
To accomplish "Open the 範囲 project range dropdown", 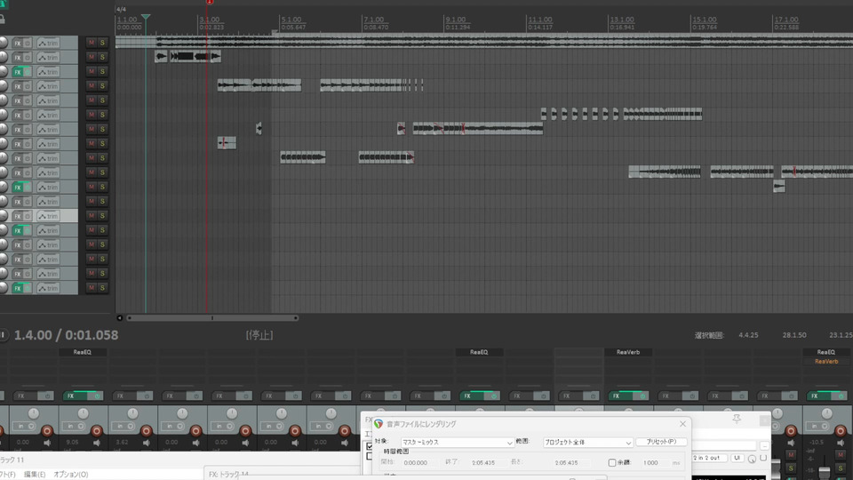I will click(x=587, y=443).
